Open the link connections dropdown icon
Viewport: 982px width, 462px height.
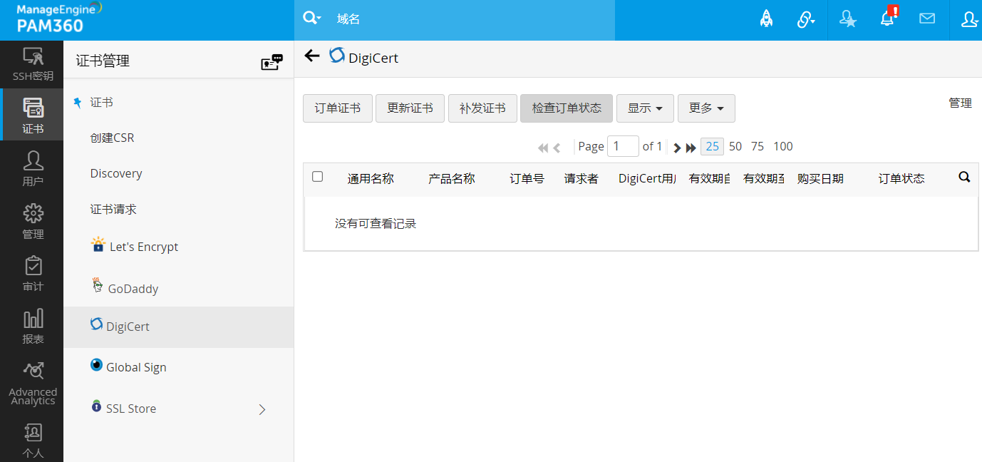click(x=806, y=19)
